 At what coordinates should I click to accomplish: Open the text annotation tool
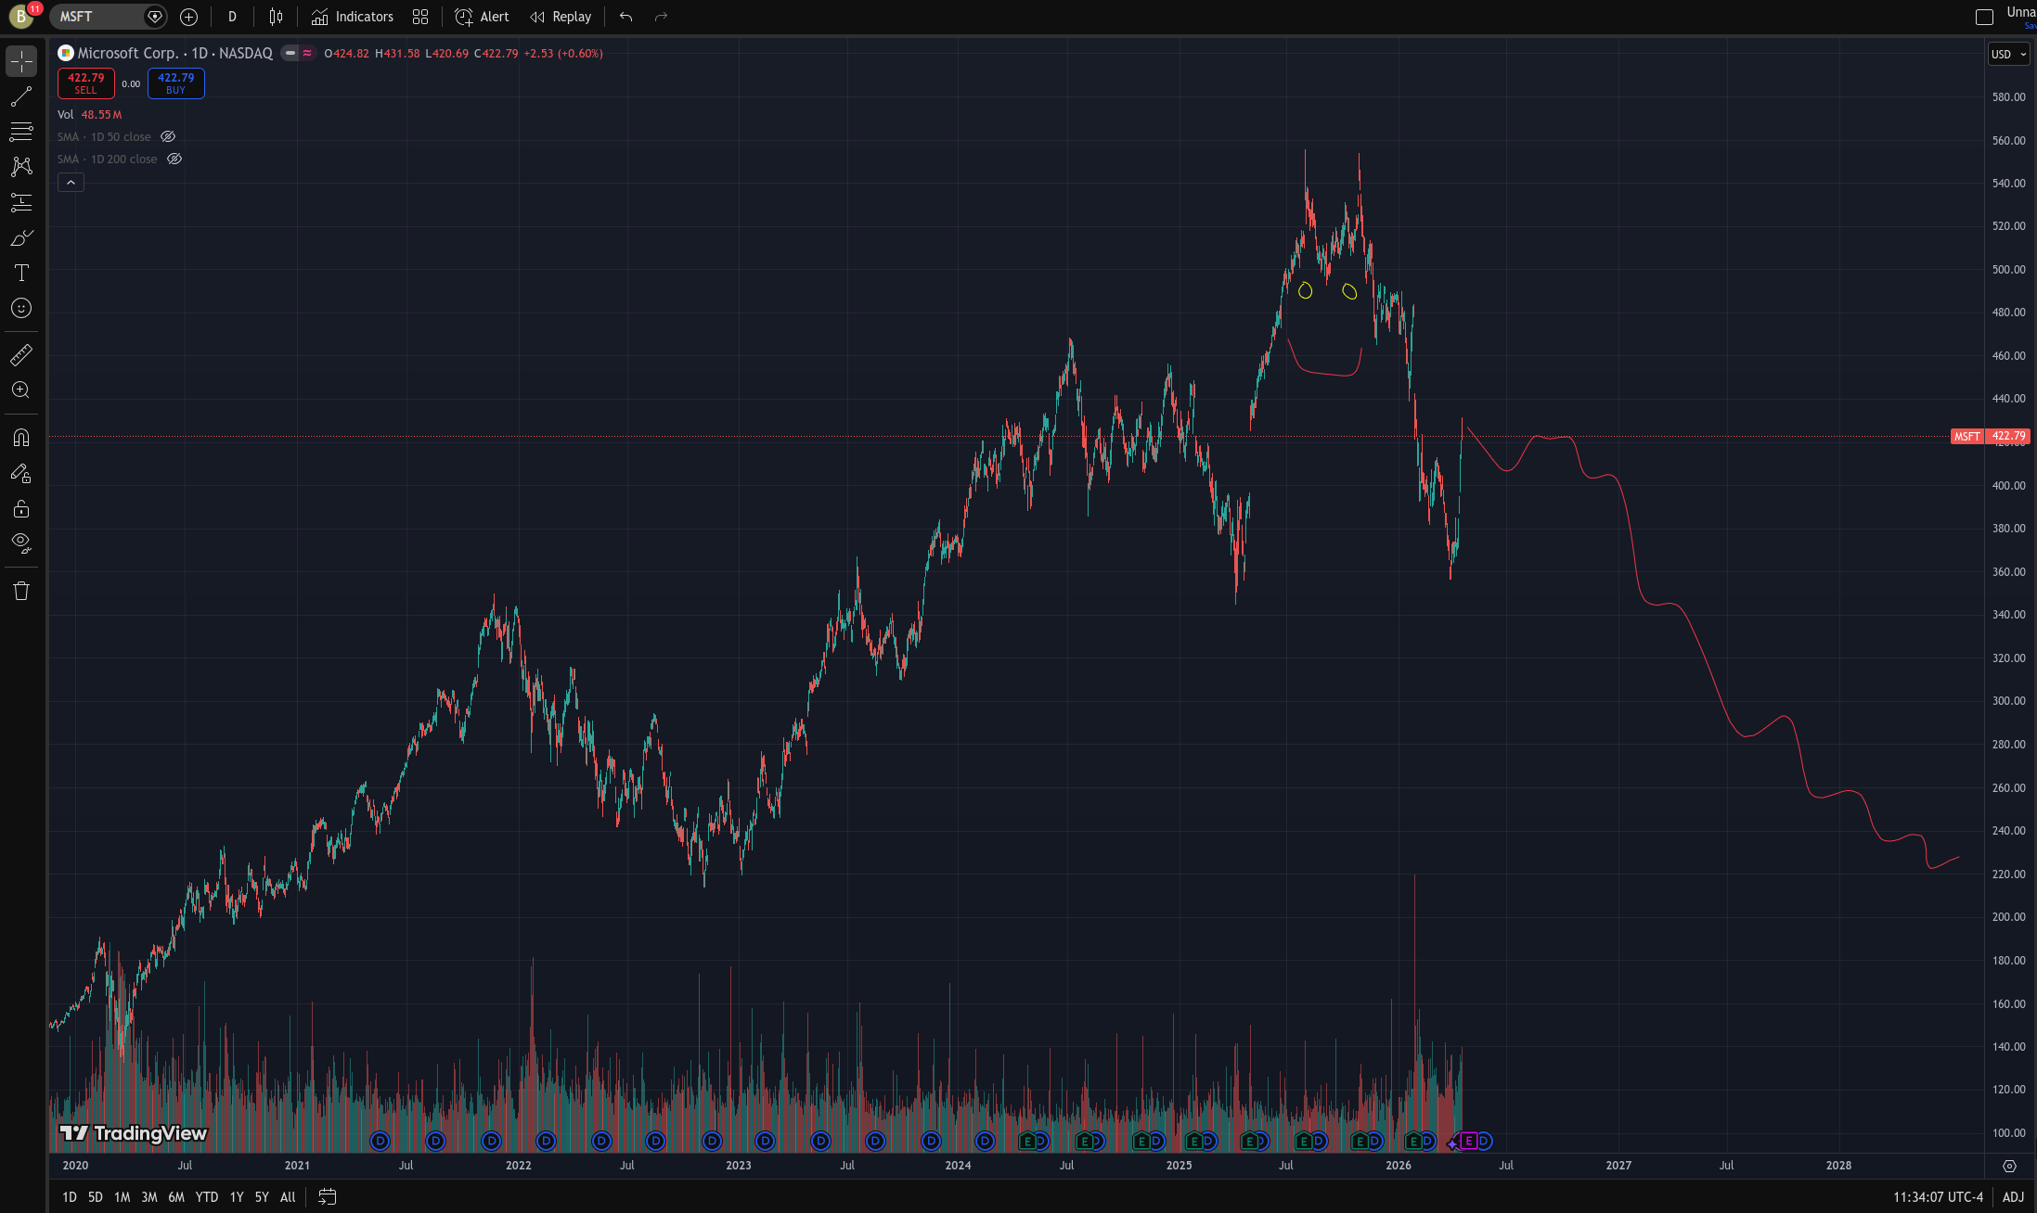(21, 273)
